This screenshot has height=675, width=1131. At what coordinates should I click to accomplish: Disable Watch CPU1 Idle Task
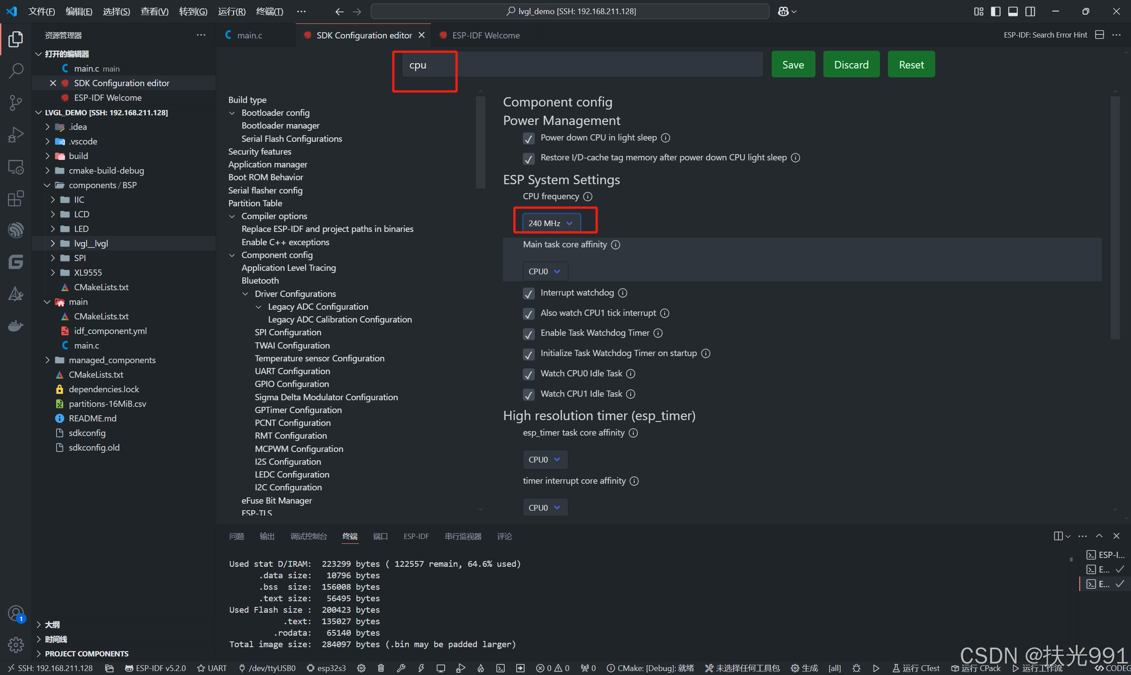click(x=529, y=395)
